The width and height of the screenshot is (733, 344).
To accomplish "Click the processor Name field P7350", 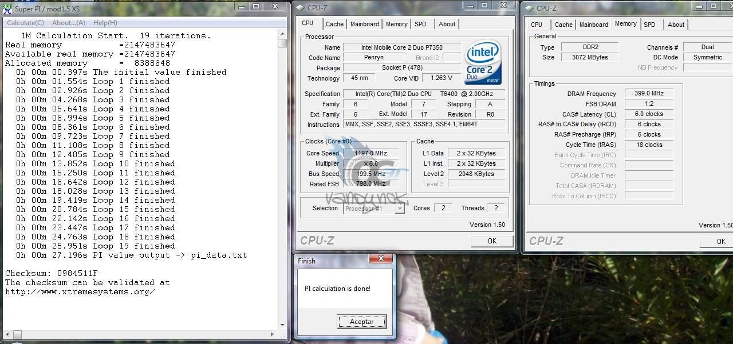I will [x=401, y=47].
